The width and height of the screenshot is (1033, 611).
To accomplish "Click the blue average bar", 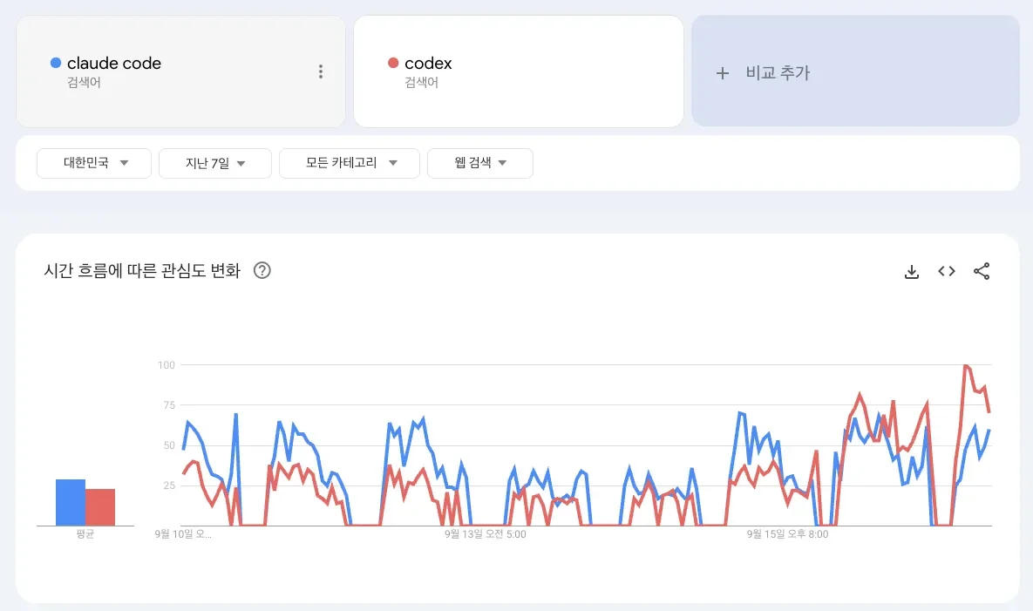I will 71,503.
